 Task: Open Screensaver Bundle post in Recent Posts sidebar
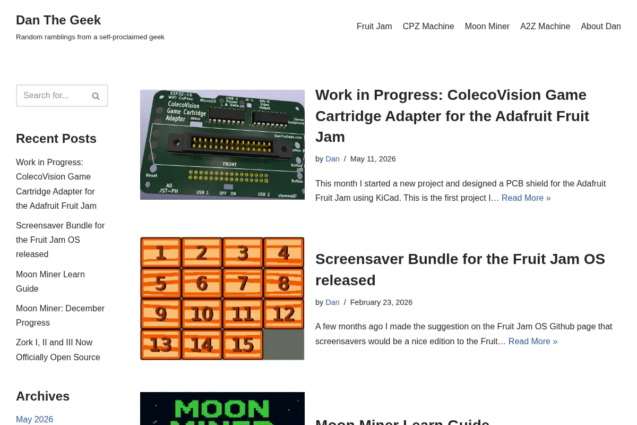coord(61,240)
